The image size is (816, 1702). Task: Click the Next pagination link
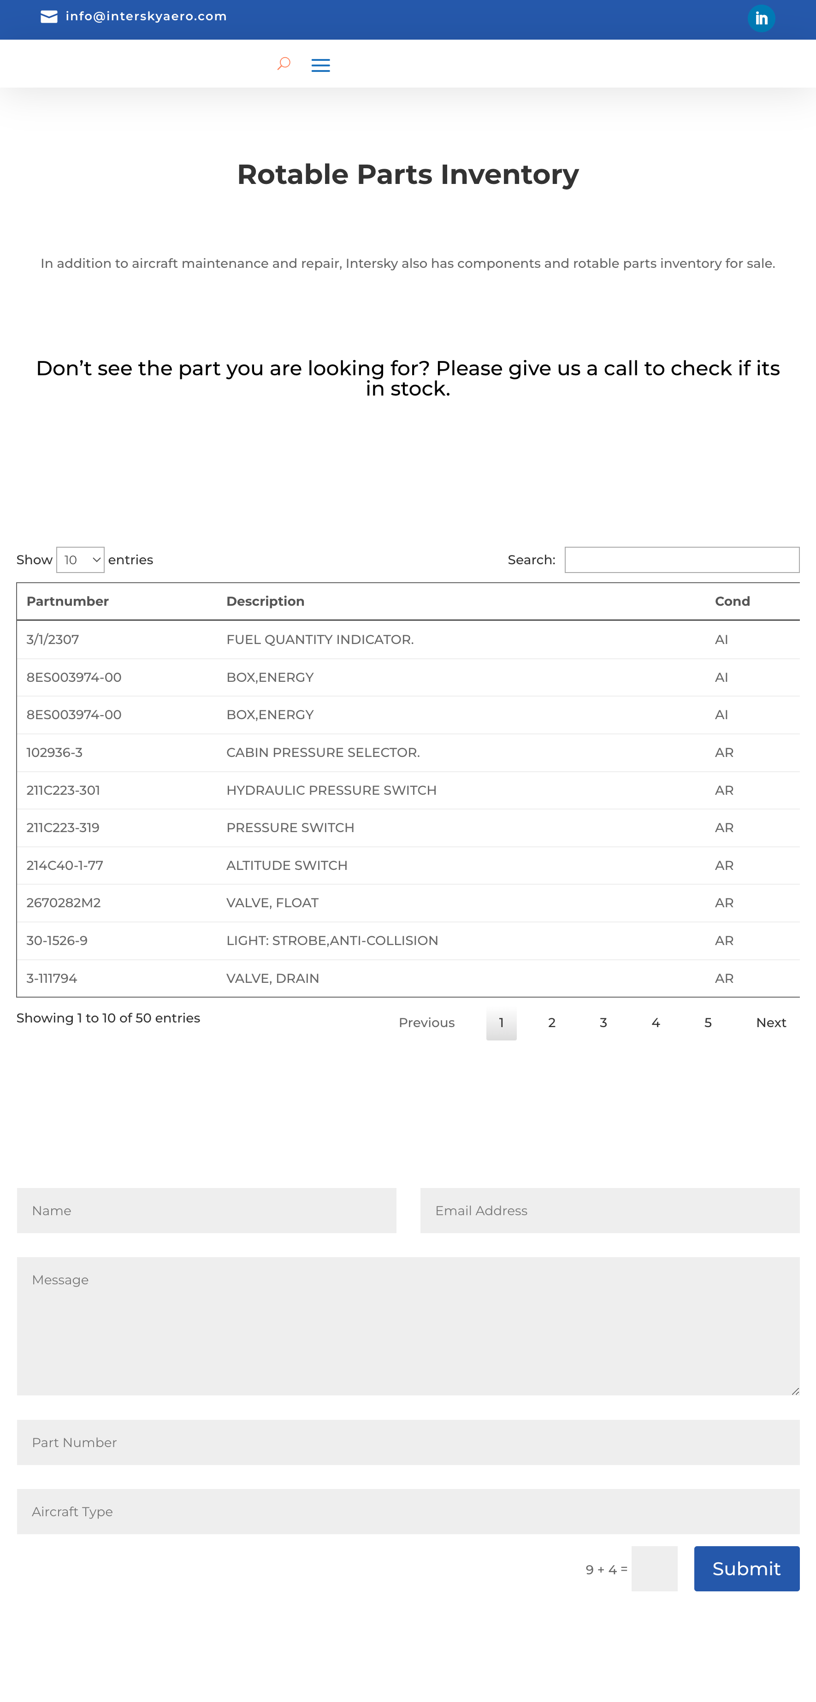(x=770, y=1022)
